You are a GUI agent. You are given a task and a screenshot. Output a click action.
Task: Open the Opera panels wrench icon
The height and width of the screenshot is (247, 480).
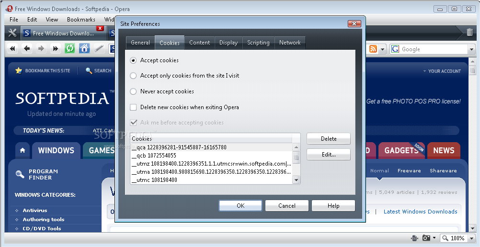click(x=12, y=33)
